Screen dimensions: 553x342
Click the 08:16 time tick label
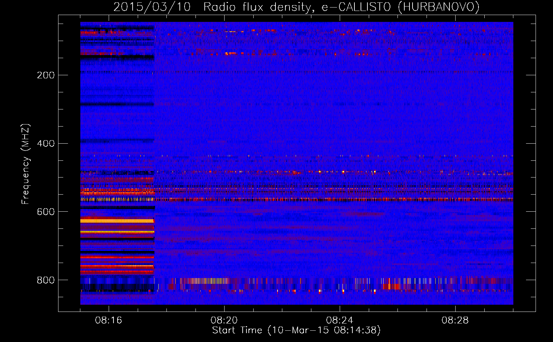[109, 320]
